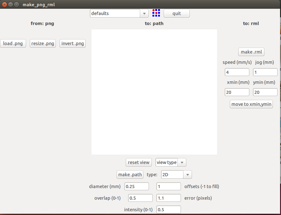
Task: Invert the .png image
Action: point(72,44)
